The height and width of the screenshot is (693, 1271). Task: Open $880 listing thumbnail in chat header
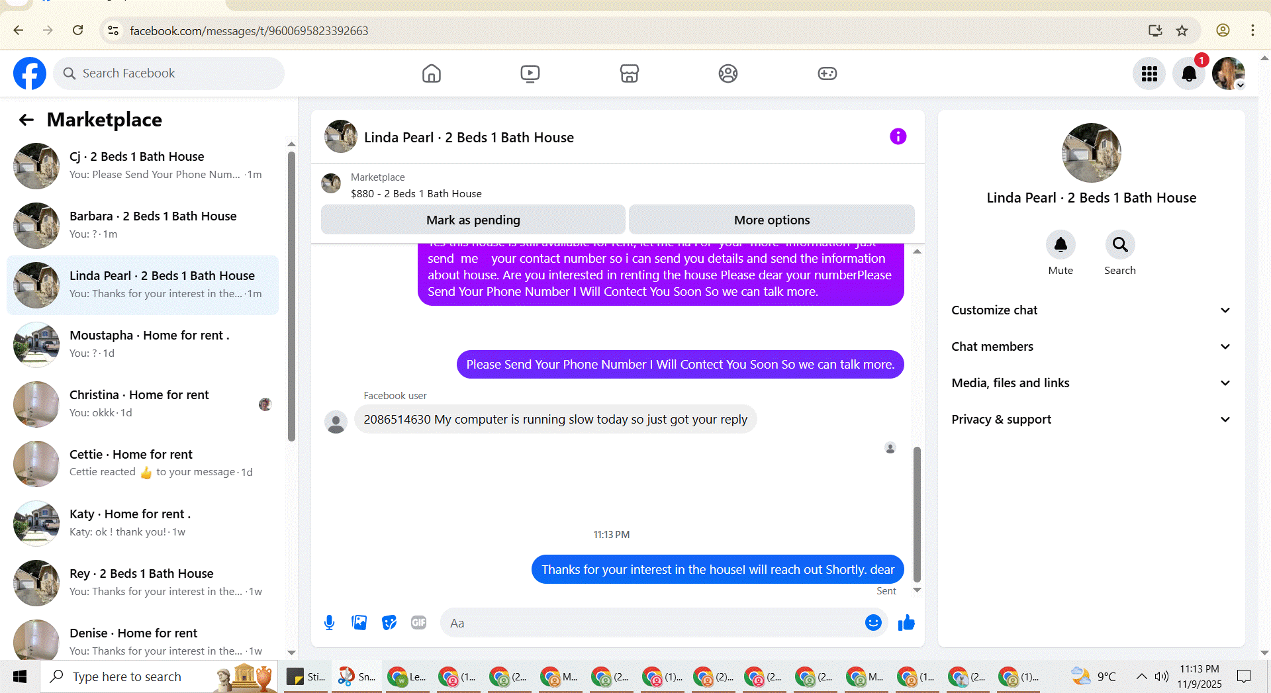click(331, 183)
